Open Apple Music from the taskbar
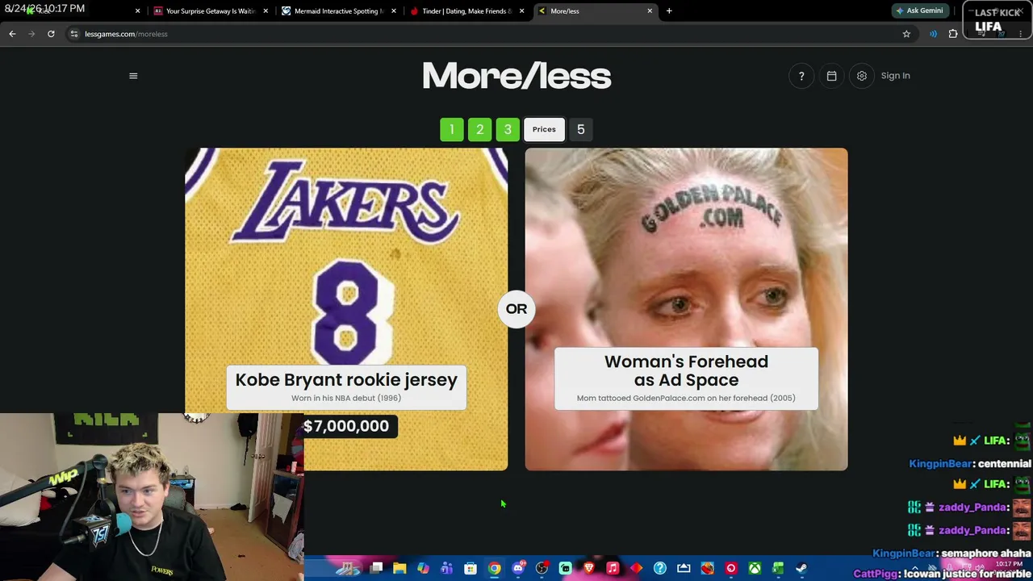This screenshot has height=581, width=1033. (x=613, y=568)
